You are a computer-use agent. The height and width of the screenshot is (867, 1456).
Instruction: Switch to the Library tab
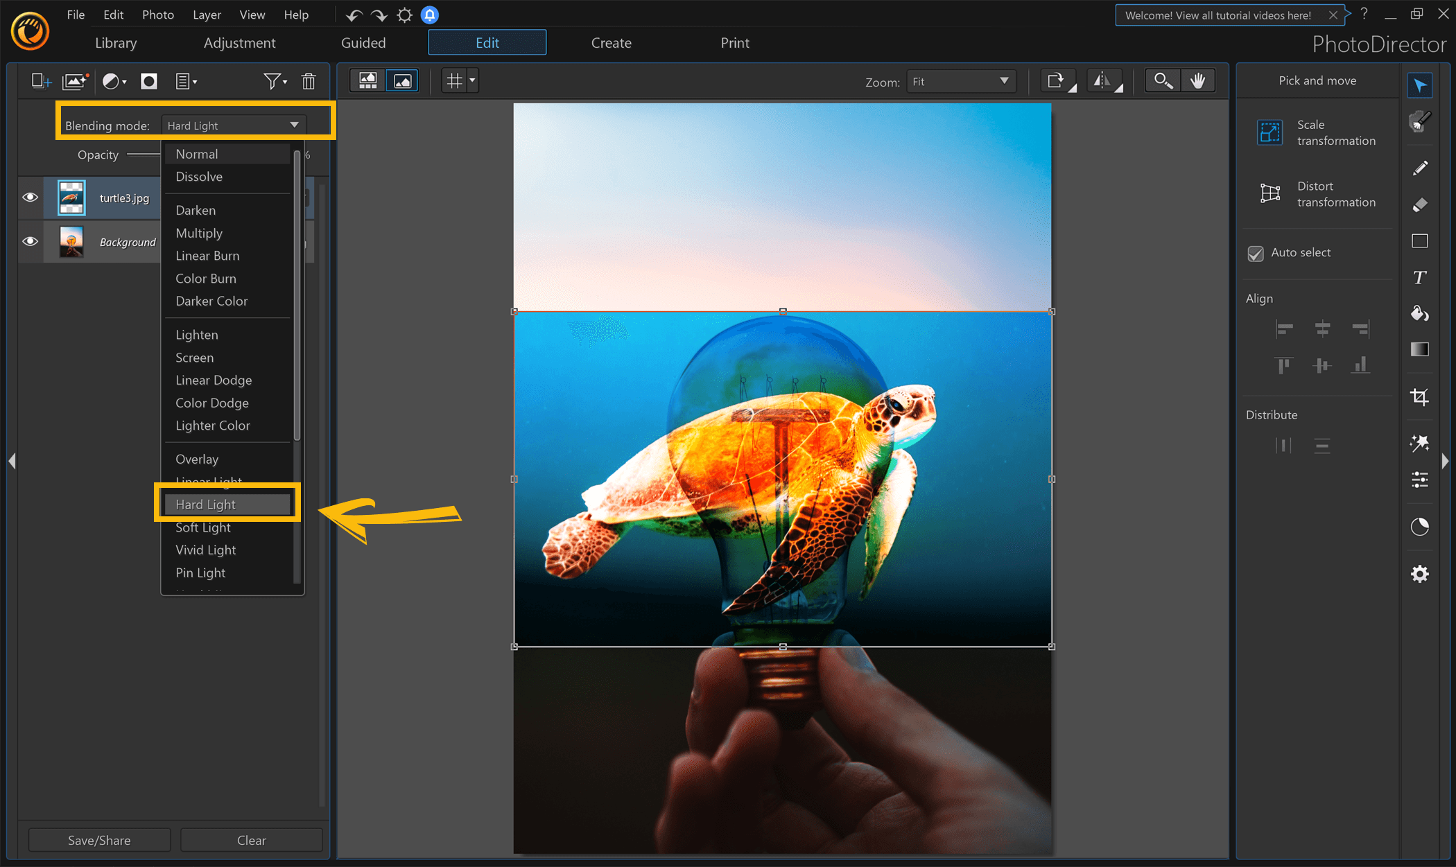coord(116,43)
